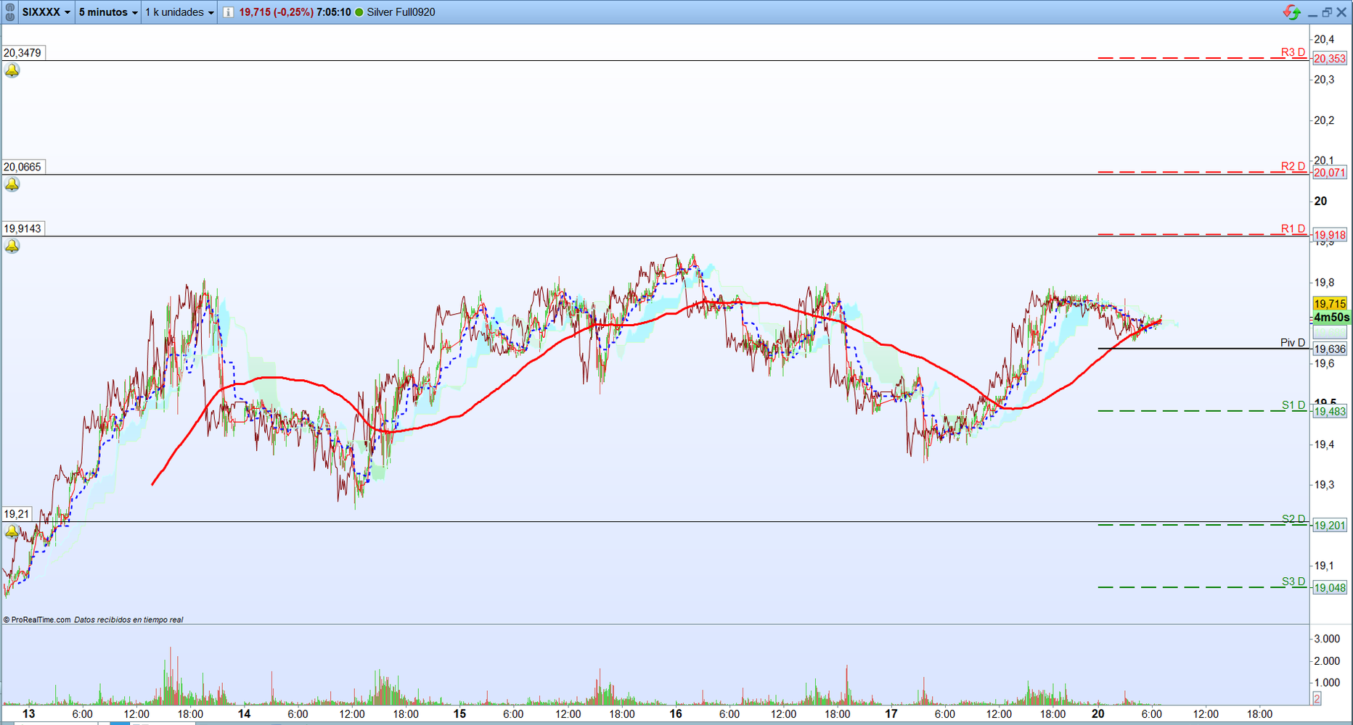Click the 7:05:10 time in the header
1353x725 pixels.
tap(334, 12)
